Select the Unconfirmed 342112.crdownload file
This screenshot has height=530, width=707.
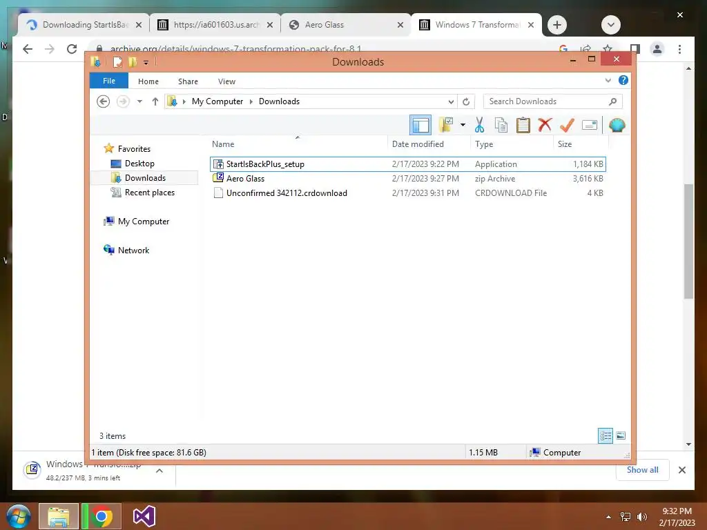(407, 193)
